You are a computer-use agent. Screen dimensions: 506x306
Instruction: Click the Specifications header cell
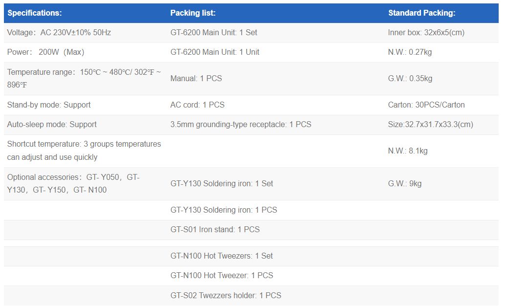(35, 13)
